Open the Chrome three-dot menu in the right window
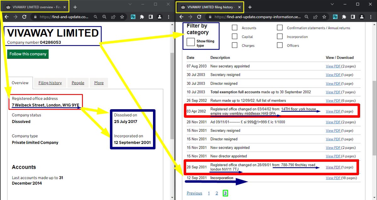 [370, 17]
